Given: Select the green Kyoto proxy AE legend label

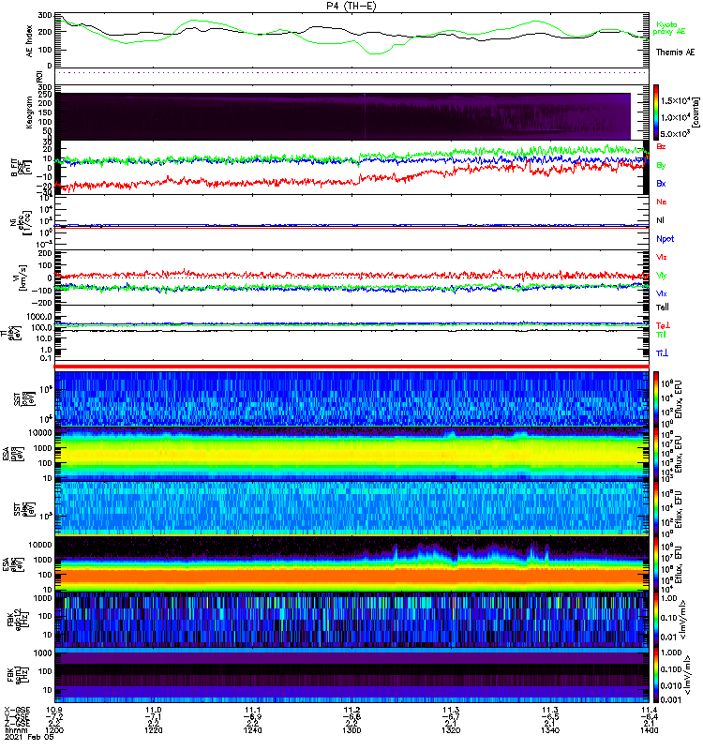Looking at the screenshot, I should (669, 28).
